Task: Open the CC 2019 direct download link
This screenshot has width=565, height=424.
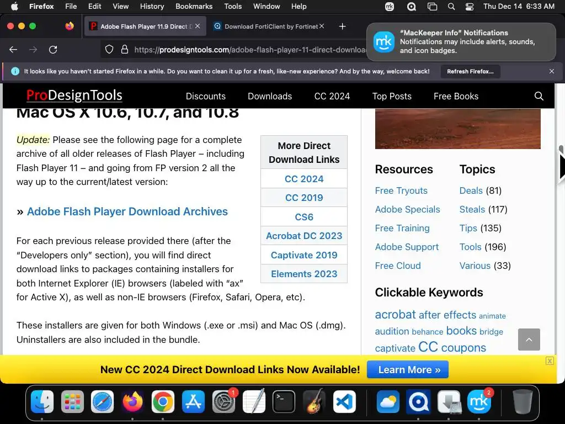Action: coord(304,198)
